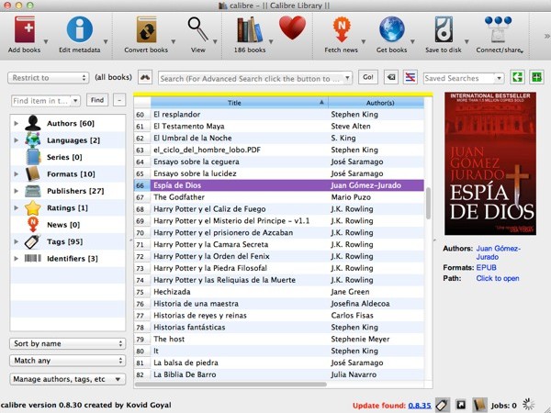Expand the Publishers [27] category

tap(17, 191)
